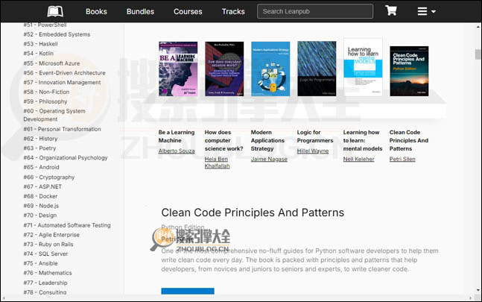Select #72 - Agile Enterprise category
The image size is (482, 302).
[51, 235]
